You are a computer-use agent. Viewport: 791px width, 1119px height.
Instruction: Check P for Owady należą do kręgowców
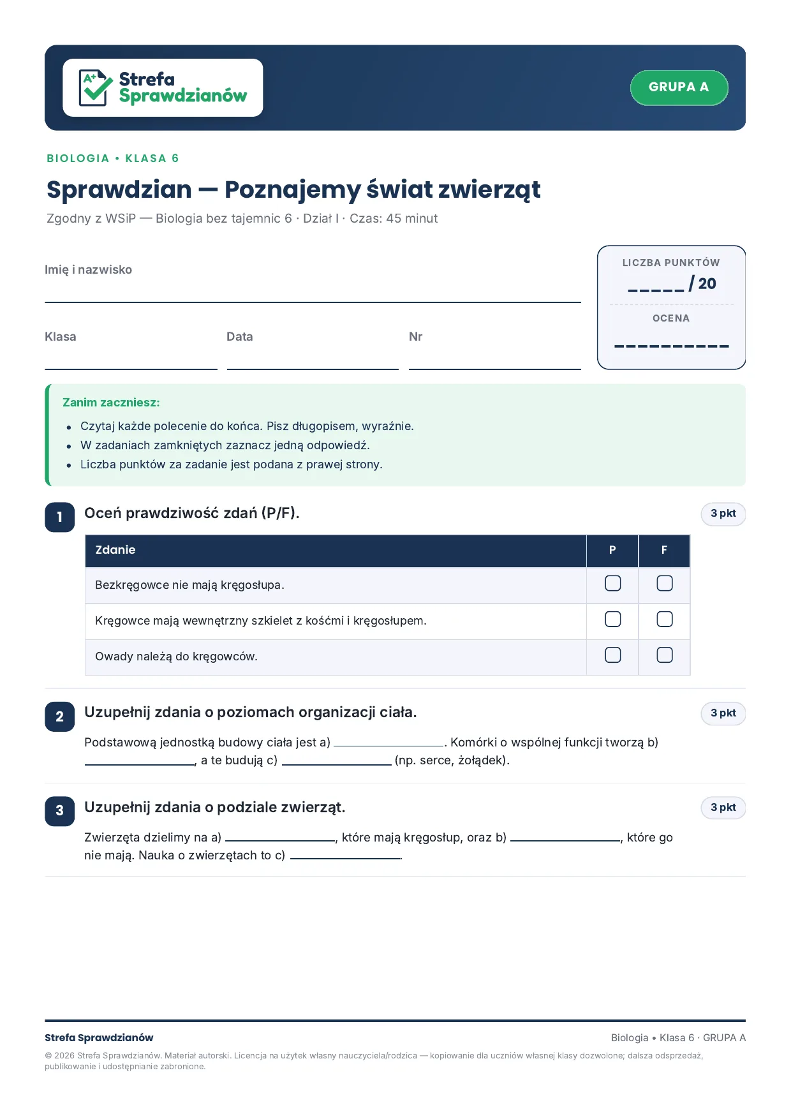(612, 655)
